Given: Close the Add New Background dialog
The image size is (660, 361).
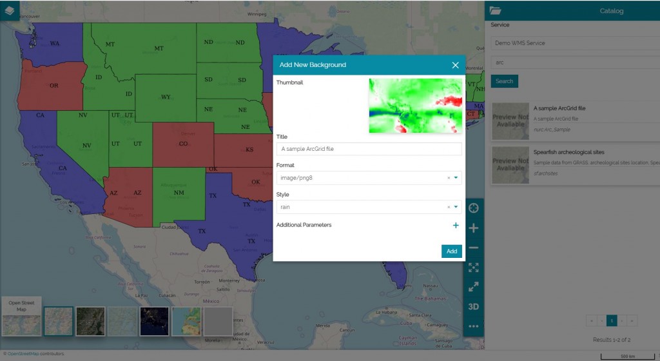Looking at the screenshot, I should tap(455, 65).
